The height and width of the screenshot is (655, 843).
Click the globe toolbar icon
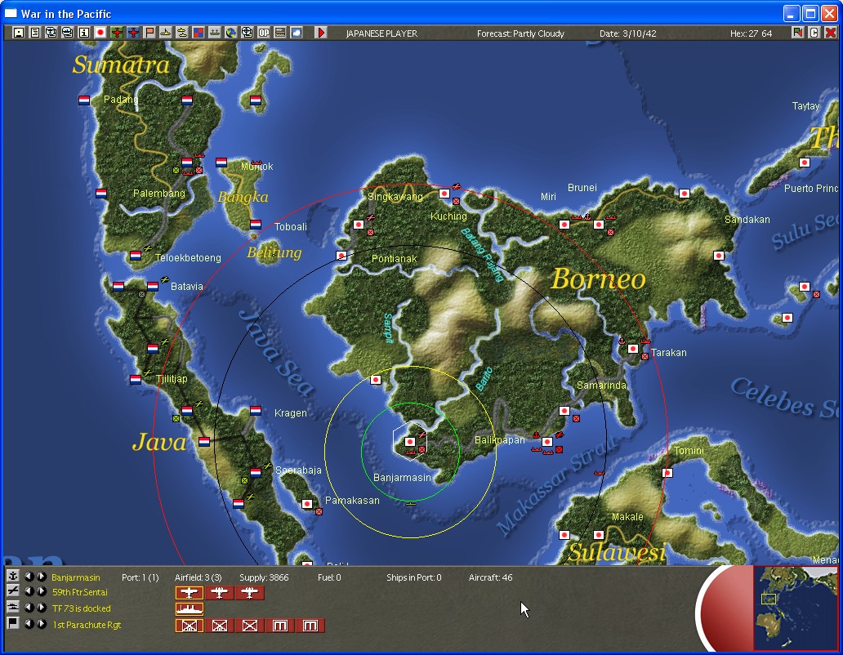230,33
